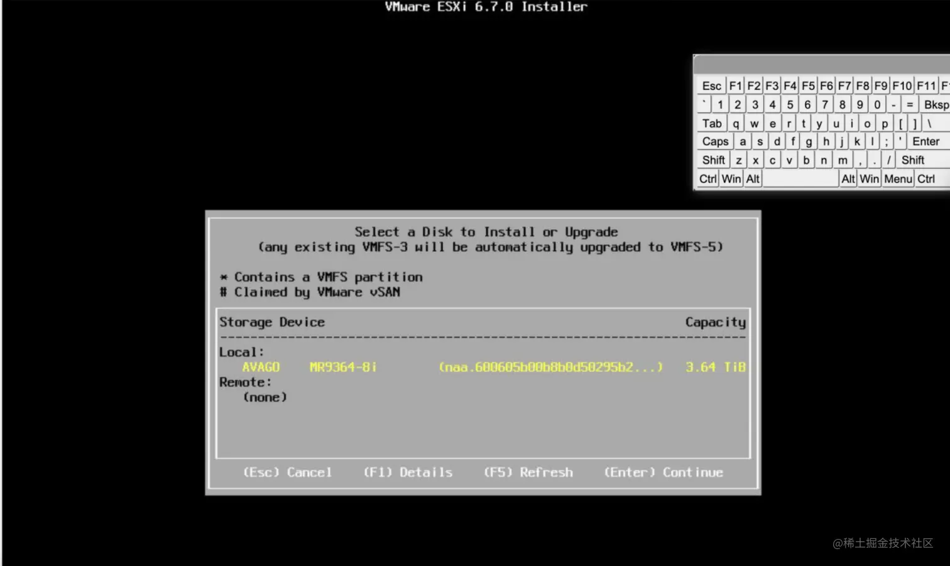This screenshot has width=950, height=566.
Task: Click the 3.64 TiB capacity value
Action: pos(715,367)
